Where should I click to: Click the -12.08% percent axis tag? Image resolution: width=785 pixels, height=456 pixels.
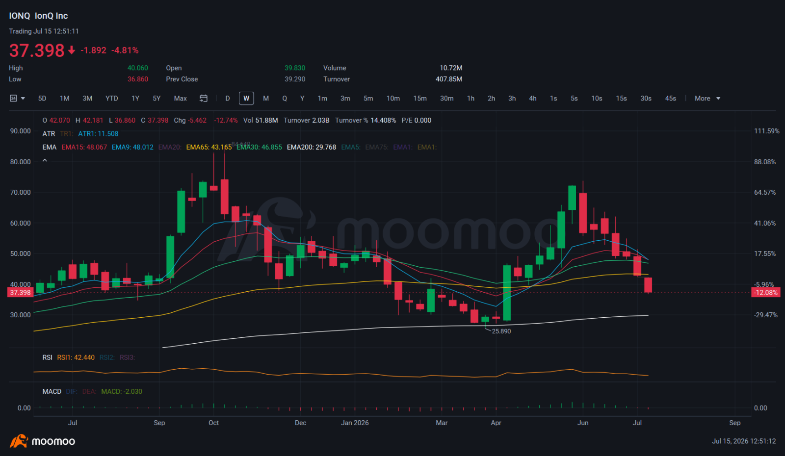tap(765, 293)
